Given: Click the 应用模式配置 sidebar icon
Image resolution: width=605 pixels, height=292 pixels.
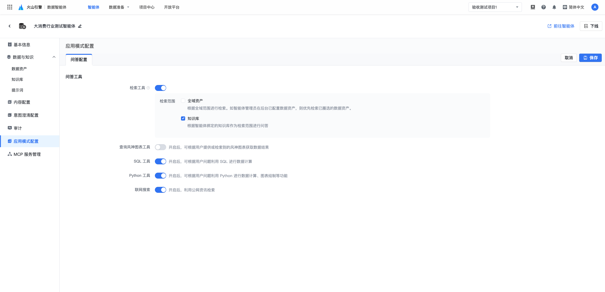Looking at the screenshot, I should tap(10, 141).
